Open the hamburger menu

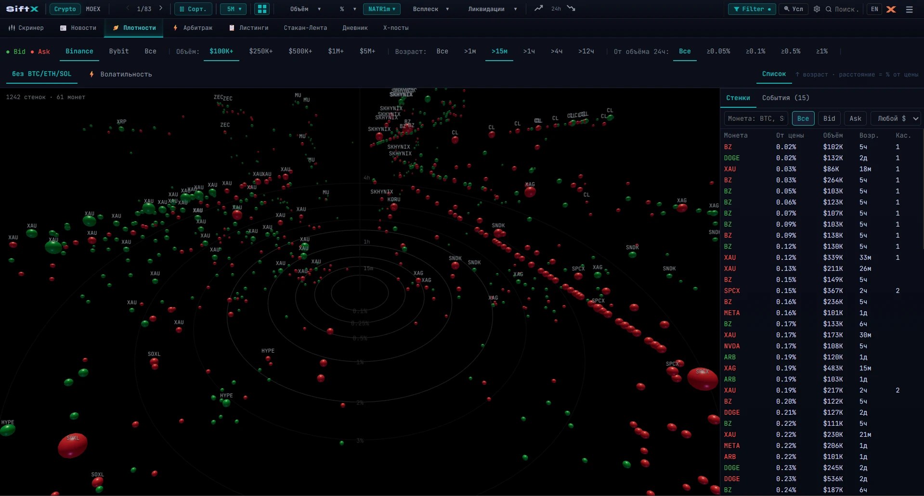[910, 9]
